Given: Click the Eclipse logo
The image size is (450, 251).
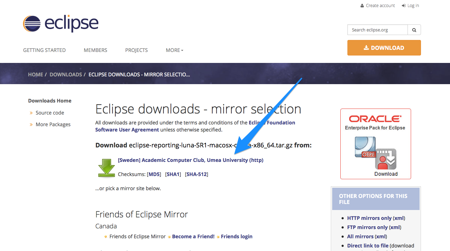Looking at the screenshot, I should tap(60, 24).
